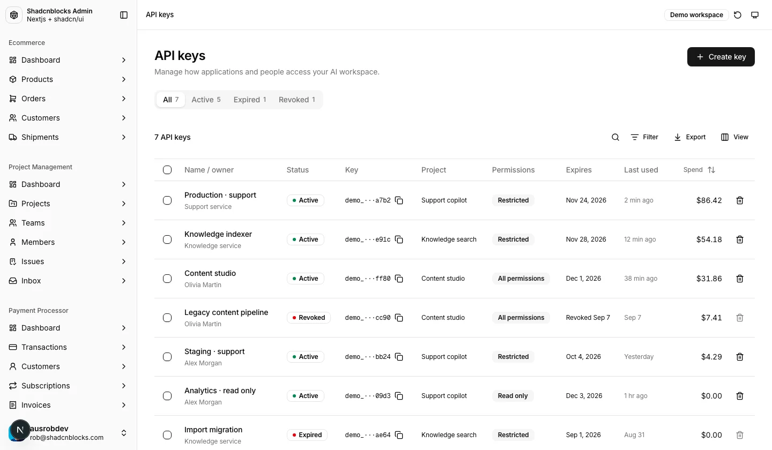Screen dimensions: 772x450
Task: Expand the Projects sidebar section
Action: [69, 204]
